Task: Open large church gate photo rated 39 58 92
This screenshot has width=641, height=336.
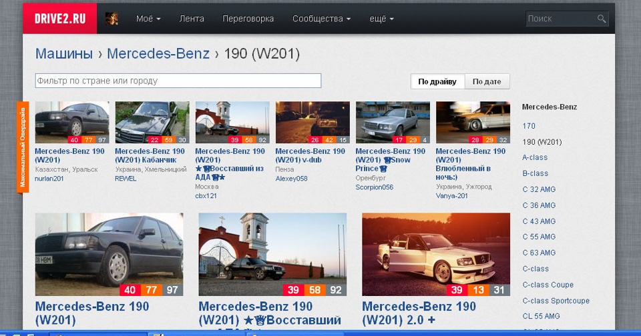Action: [272, 255]
